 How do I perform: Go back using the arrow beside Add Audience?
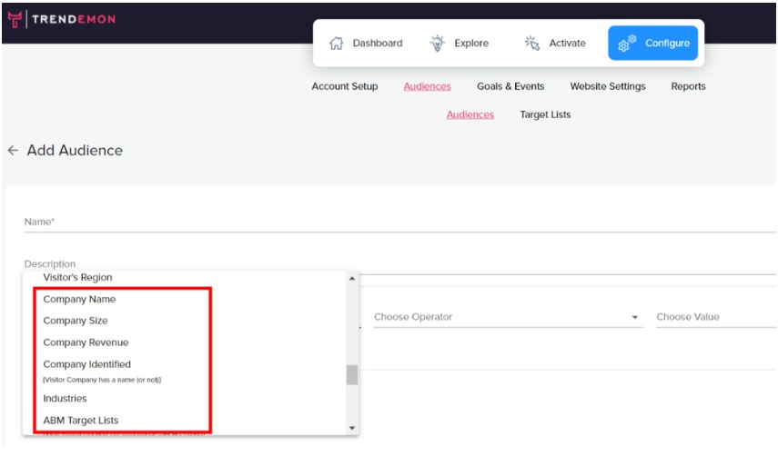pyautogui.click(x=13, y=150)
